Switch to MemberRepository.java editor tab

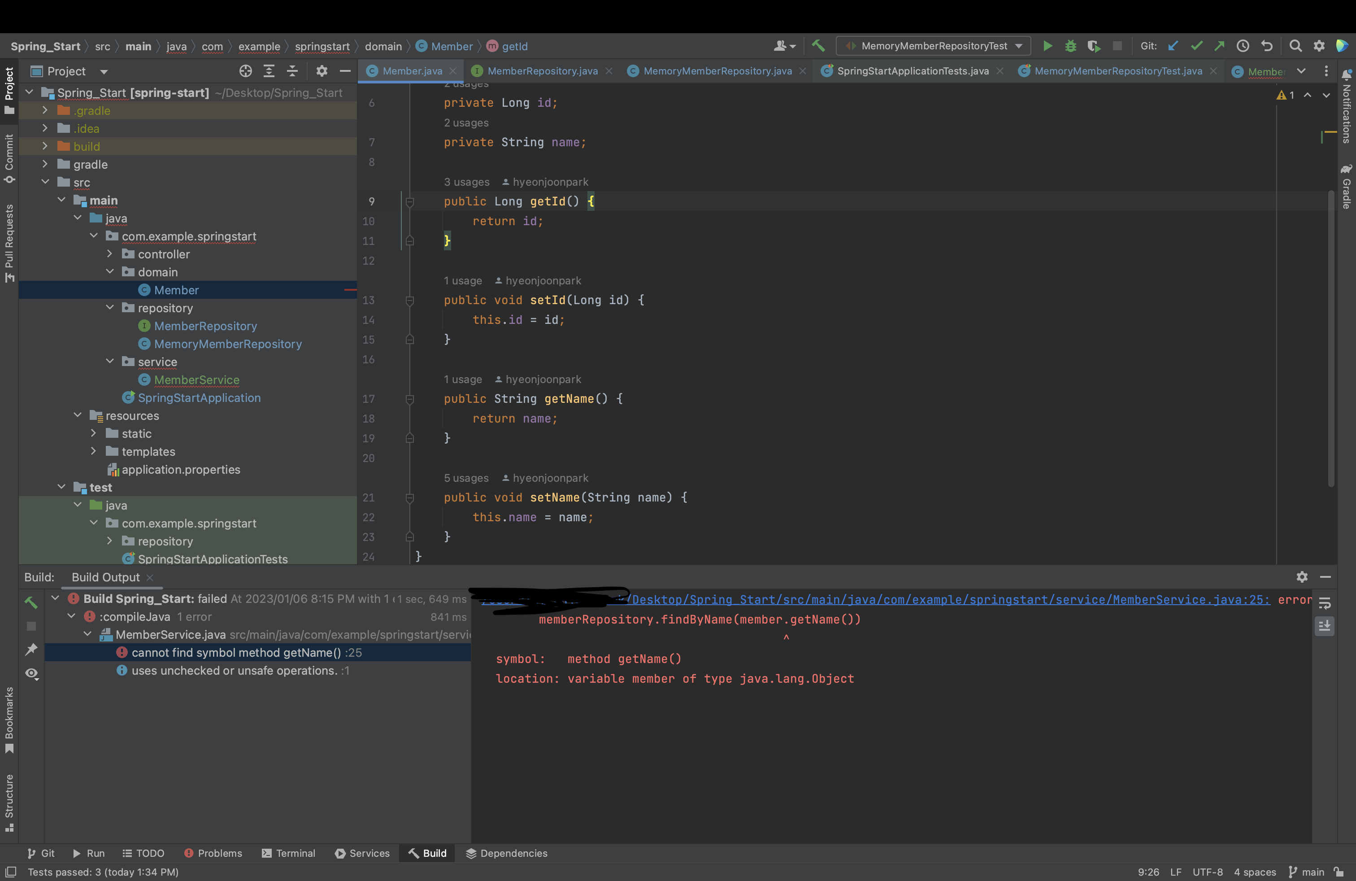coord(542,71)
